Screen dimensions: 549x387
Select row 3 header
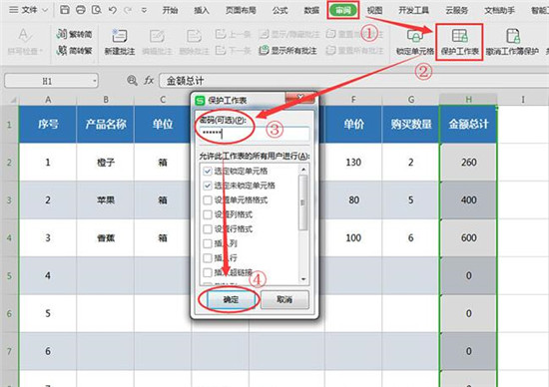(9, 200)
